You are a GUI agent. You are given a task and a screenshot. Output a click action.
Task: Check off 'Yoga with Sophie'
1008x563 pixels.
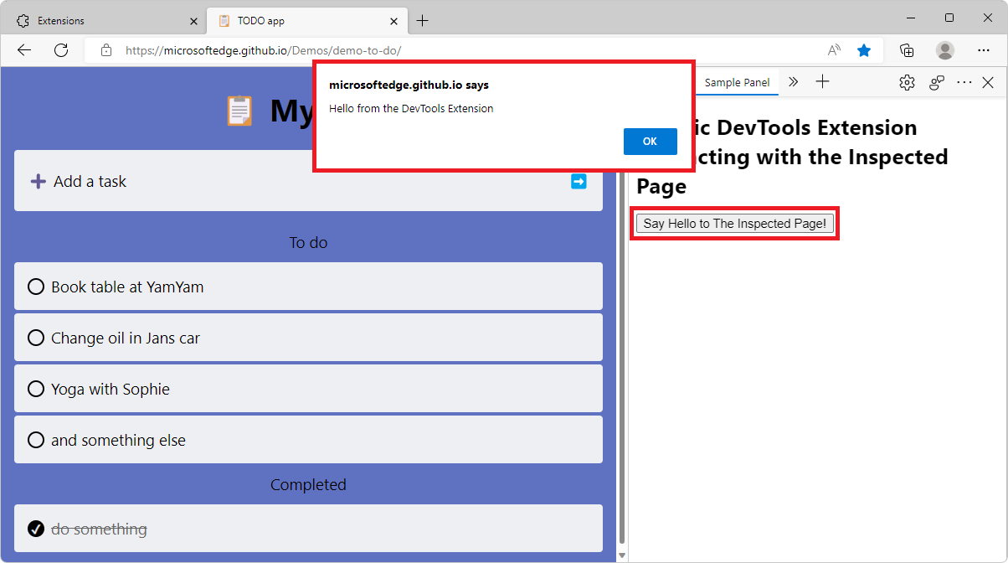pos(35,389)
